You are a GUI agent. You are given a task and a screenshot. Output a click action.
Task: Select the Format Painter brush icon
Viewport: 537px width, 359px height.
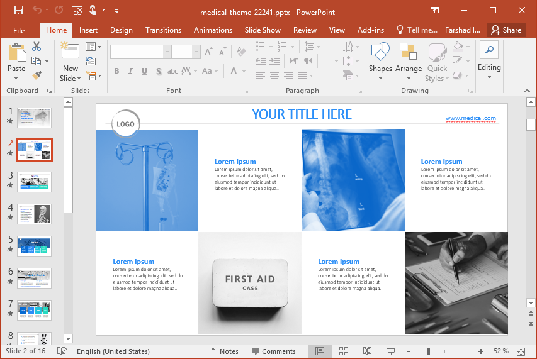coord(37,75)
